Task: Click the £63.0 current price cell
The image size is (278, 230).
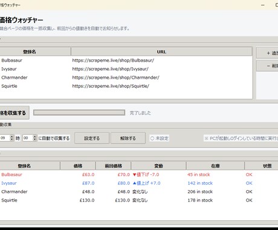Action: point(88,175)
